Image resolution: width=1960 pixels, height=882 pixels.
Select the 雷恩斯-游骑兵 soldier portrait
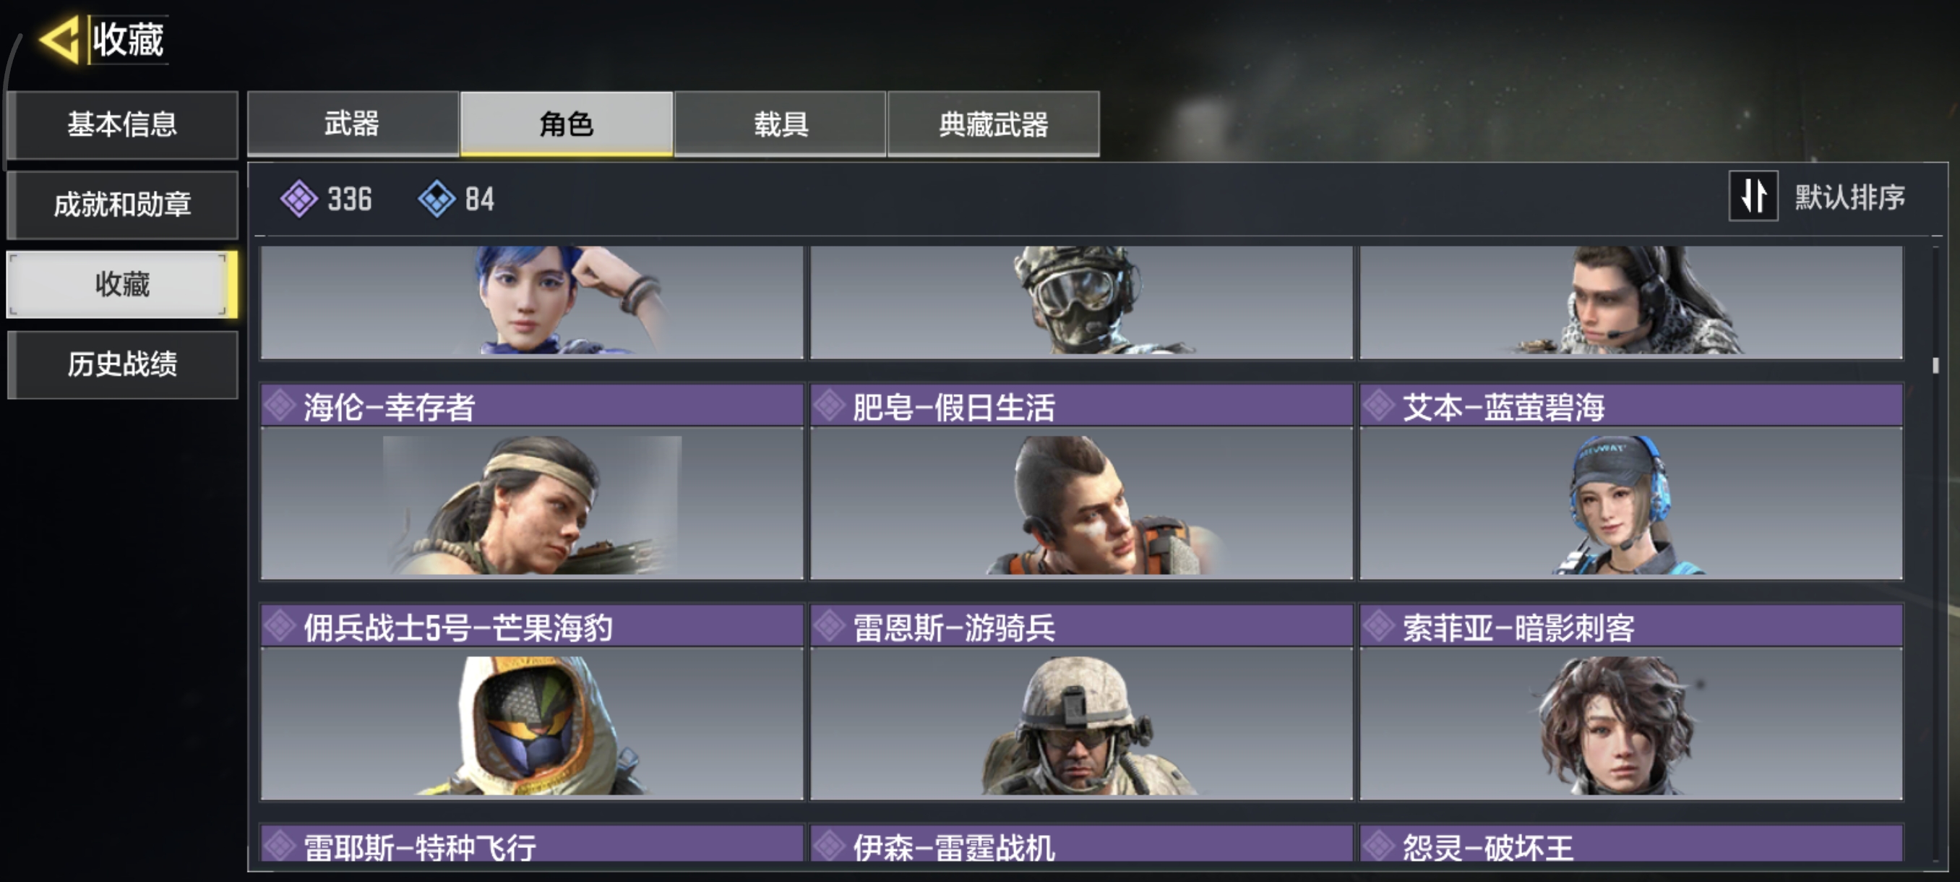click(x=1080, y=724)
